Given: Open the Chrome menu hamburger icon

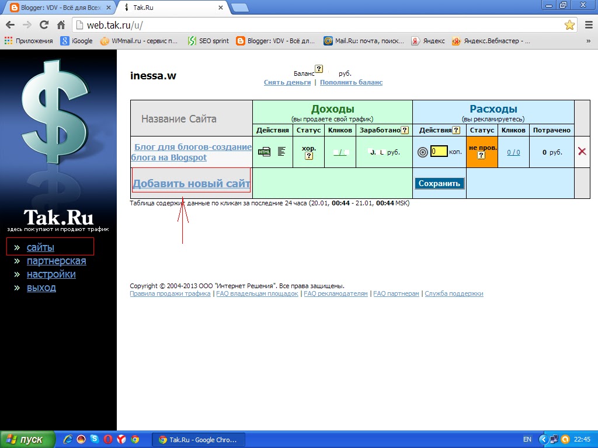Looking at the screenshot, I should tap(589, 25).
